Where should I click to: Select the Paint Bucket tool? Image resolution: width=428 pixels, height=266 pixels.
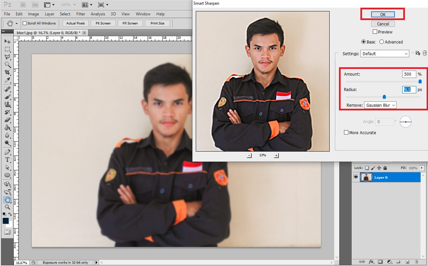tap(7, 127)
